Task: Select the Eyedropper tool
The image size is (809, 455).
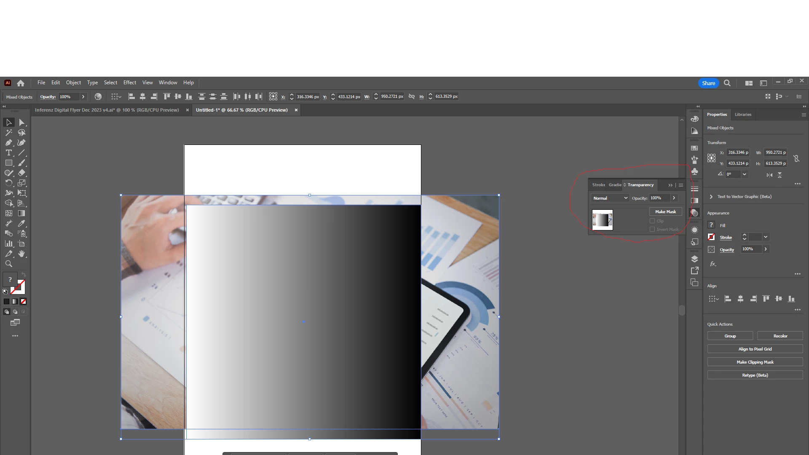Action: coord(22,224)
